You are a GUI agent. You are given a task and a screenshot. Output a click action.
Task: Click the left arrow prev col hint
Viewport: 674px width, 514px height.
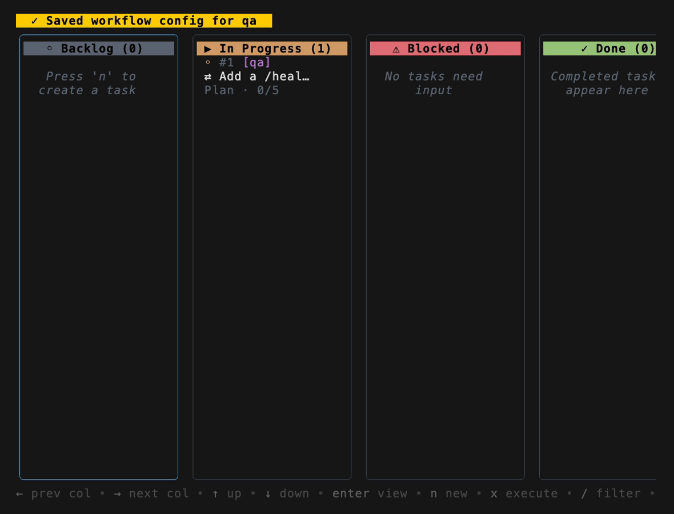coord(54,493)
